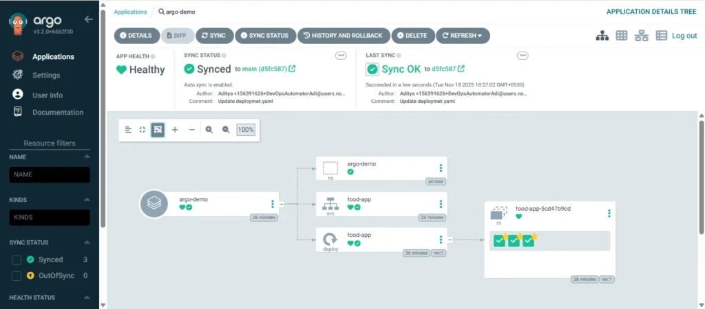The image size is (705, 309).
Task: Click the zoom out magnifier icon
Action: point(226,130)
